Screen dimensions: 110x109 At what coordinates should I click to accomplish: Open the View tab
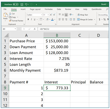pyautogui.click(x=77, y=9)
